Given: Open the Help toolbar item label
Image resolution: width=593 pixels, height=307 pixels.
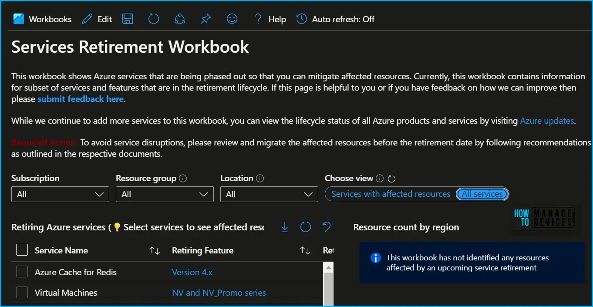Looking at the screenshot, I should click(277, 19).
